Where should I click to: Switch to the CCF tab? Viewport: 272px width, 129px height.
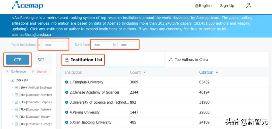(18, 60)
